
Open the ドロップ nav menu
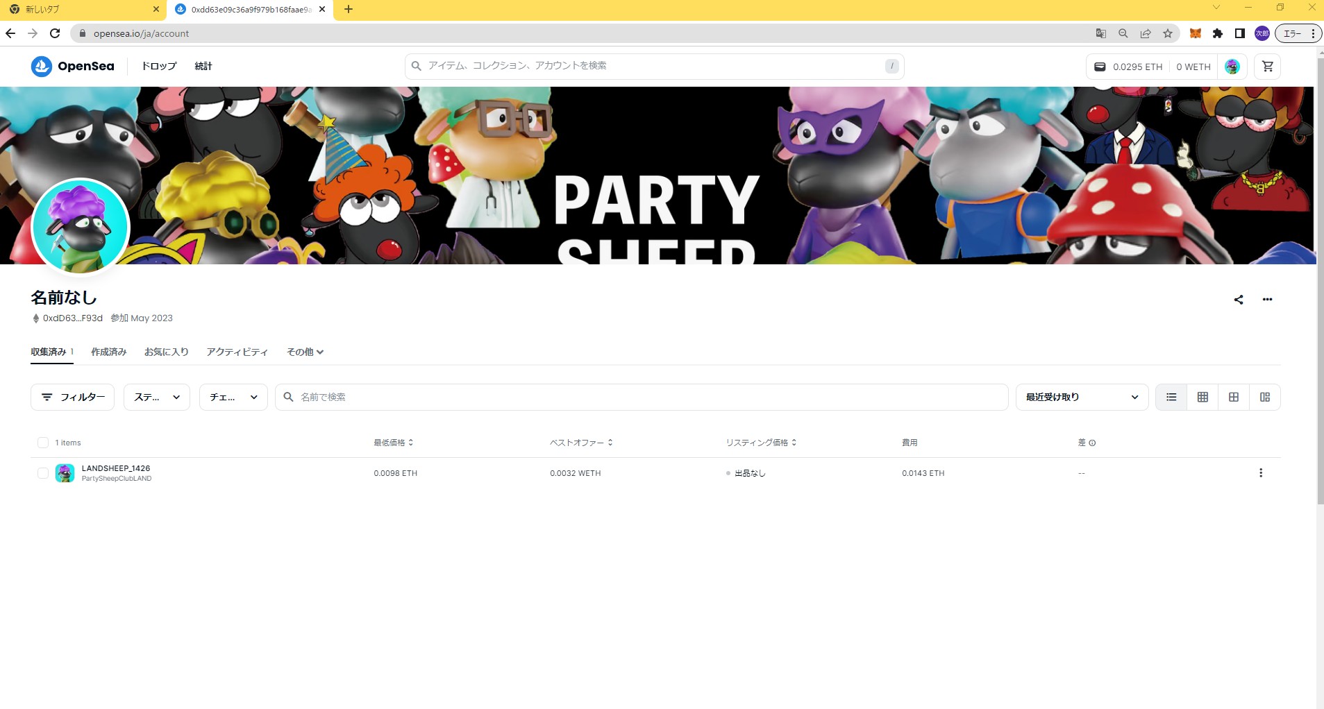[x=159, y=66]
